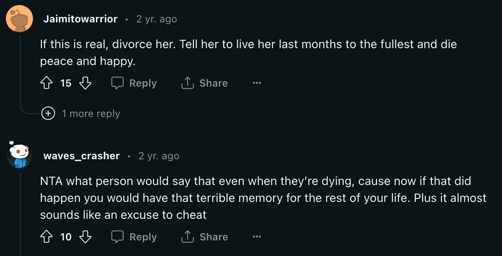Image resolution: width=502 pixels, height=256 pixels.
Task: Open Jaimitowarrior's profile via username
Action: [x=80, y=19]
